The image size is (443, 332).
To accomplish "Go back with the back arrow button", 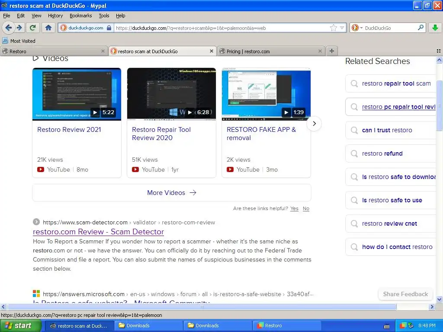I will click(x=9, y=28).
